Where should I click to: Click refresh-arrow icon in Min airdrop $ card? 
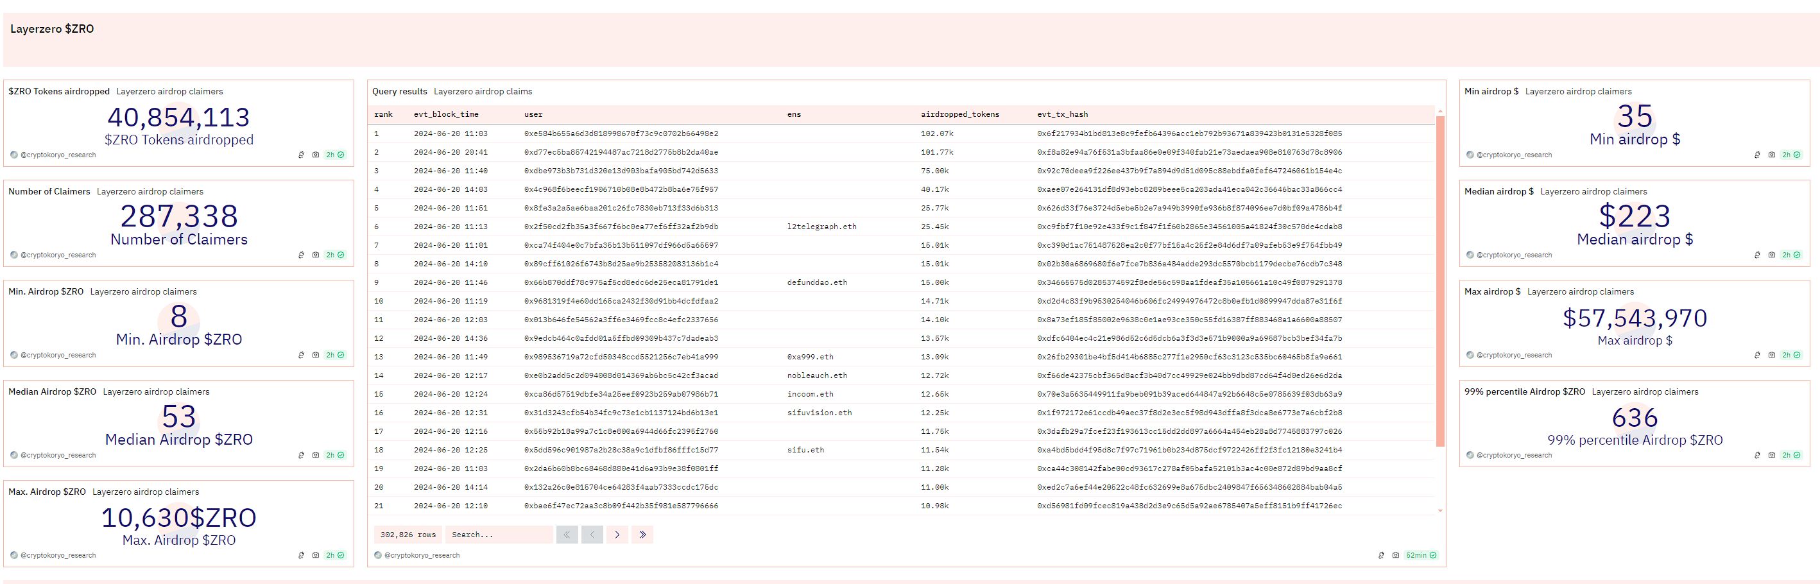(x=1757, y=155)
